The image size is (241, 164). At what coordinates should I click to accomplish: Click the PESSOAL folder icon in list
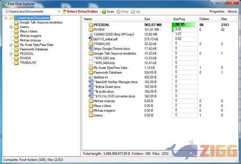tap(91, 25)
